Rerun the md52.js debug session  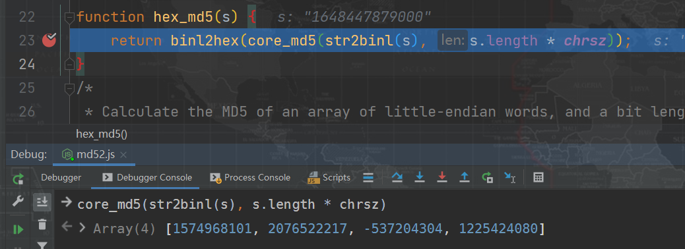pos(18,179)
